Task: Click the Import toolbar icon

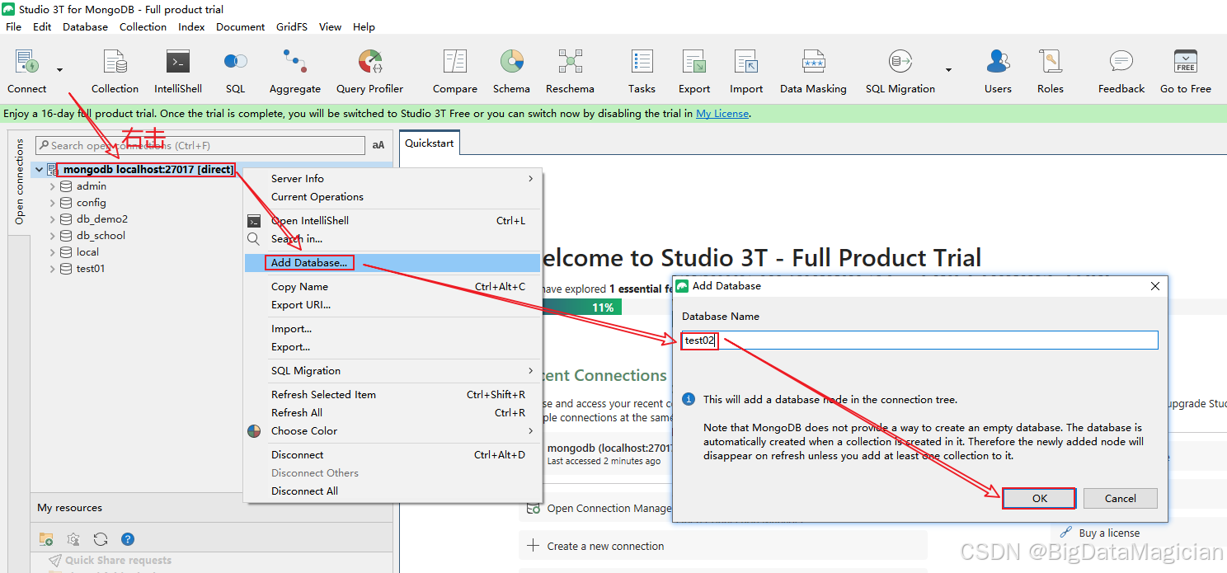Action: [746, 62]
